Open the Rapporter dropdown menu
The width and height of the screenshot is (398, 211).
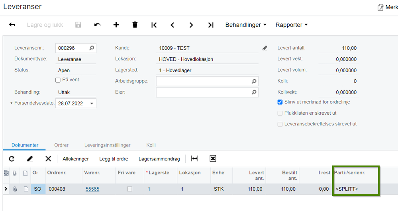pos(291,25)
